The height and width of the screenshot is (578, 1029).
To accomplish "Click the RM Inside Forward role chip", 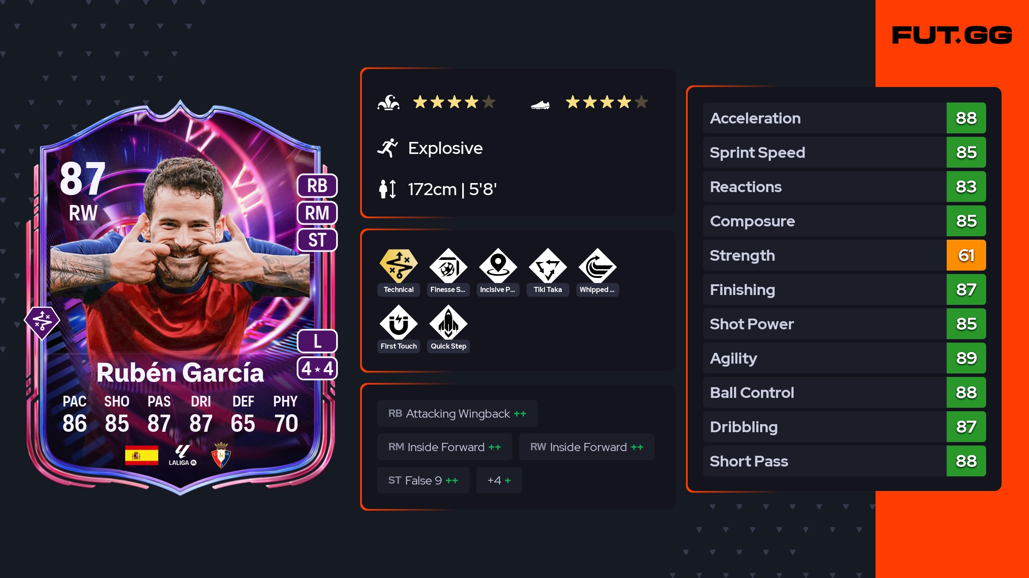I will (445, 447).
